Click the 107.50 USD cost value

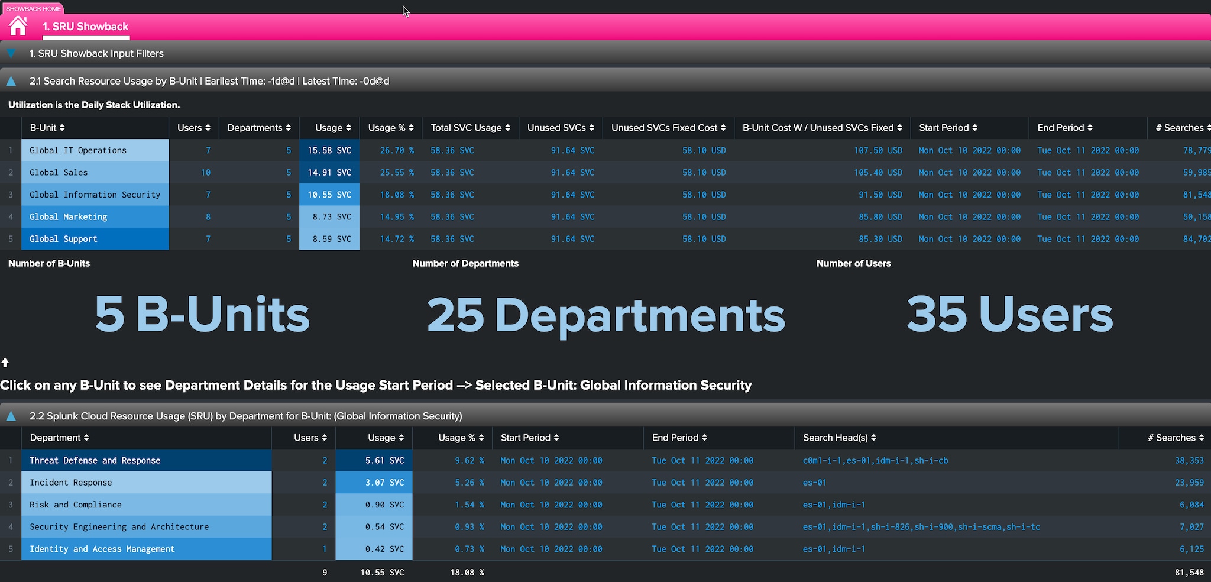point(878,150)
